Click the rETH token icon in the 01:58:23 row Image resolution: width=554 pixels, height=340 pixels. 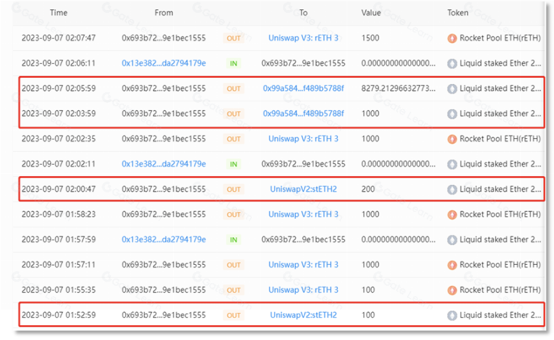(452, 215)
